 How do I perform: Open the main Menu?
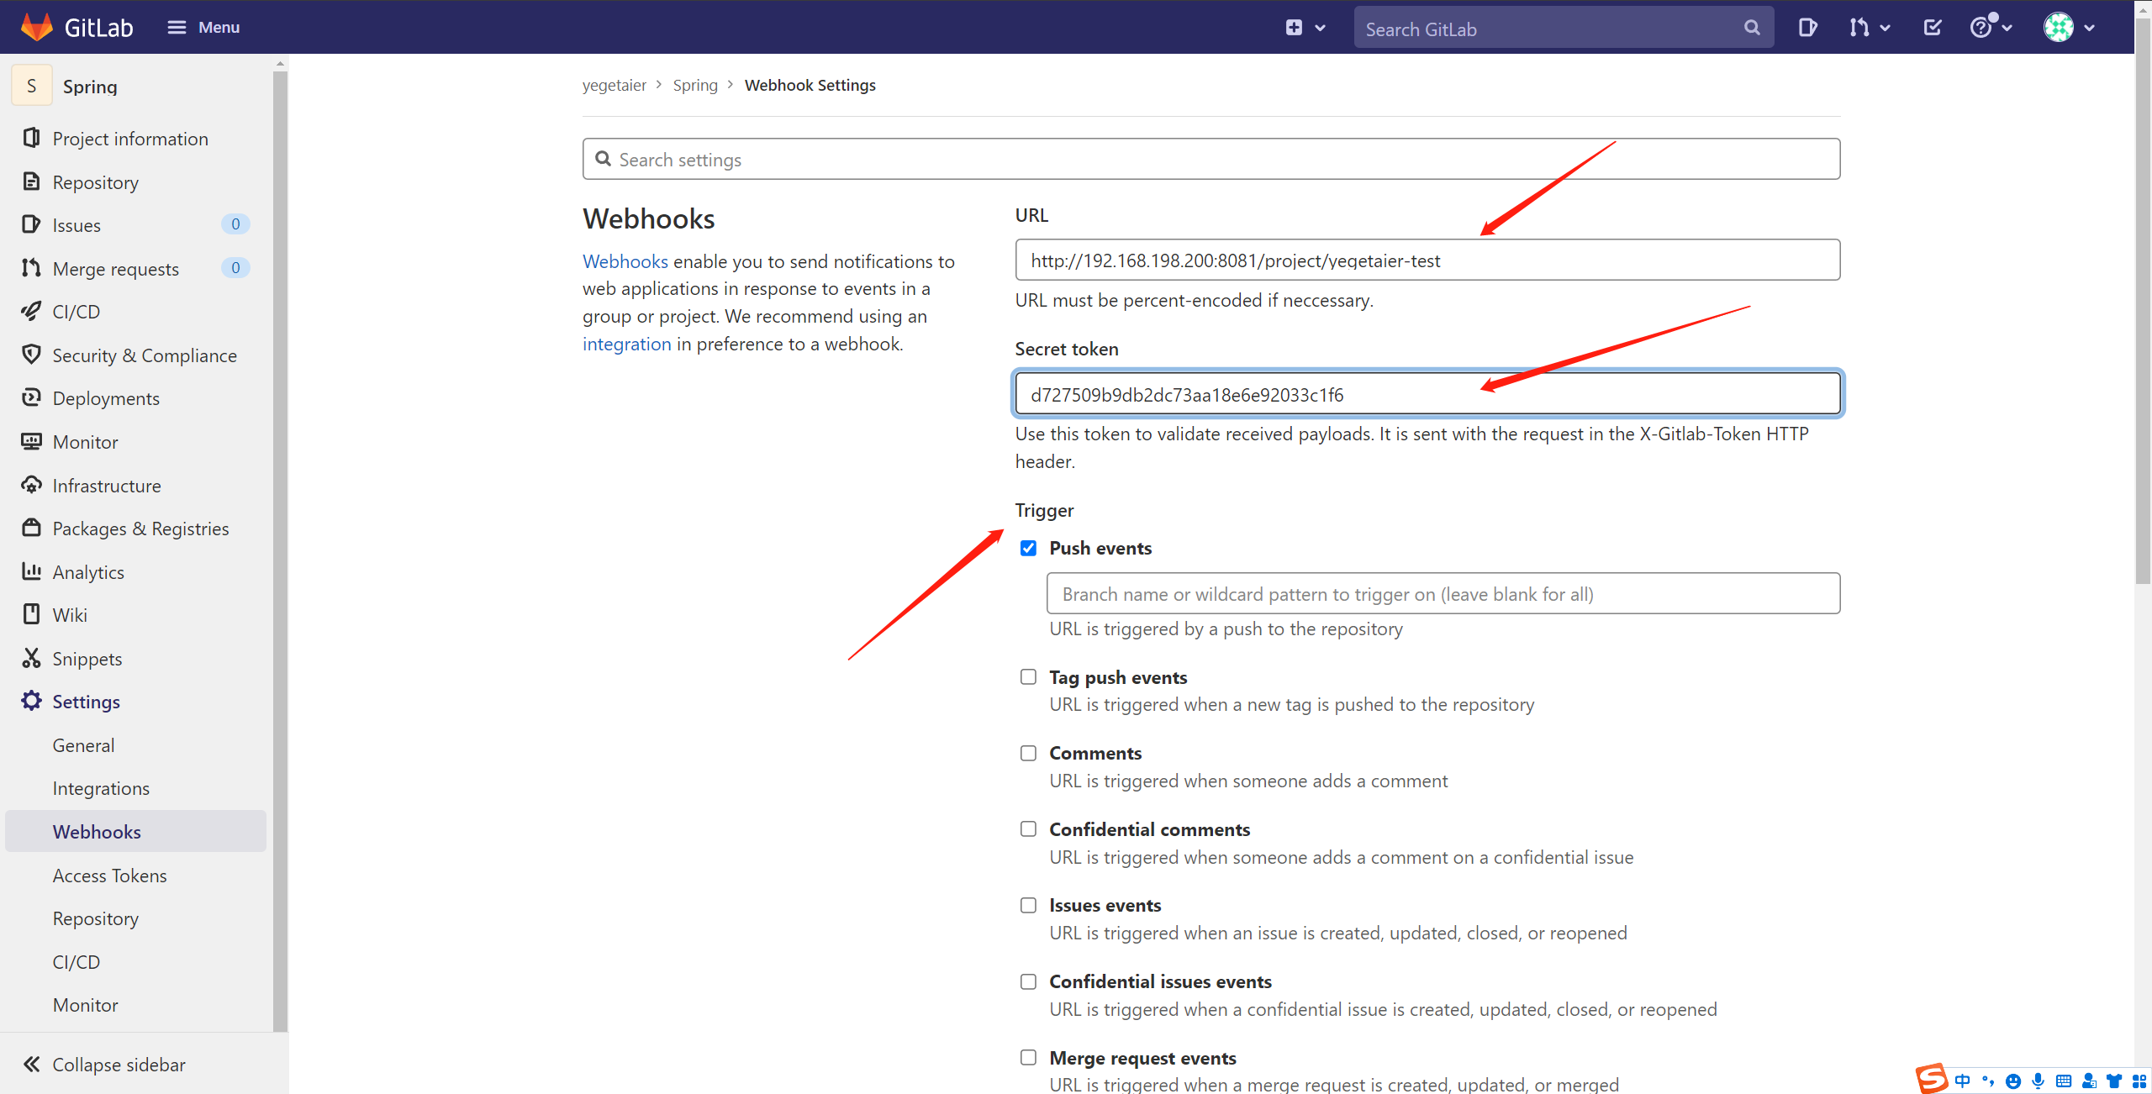203,28
